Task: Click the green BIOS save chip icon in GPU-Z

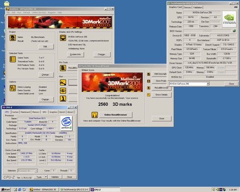Action: tap(234, 30)
